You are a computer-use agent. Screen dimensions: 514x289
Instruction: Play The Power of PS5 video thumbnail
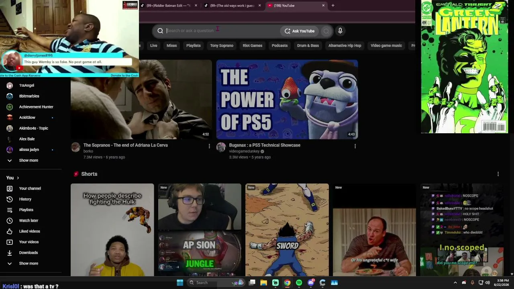tap(287, 100)
